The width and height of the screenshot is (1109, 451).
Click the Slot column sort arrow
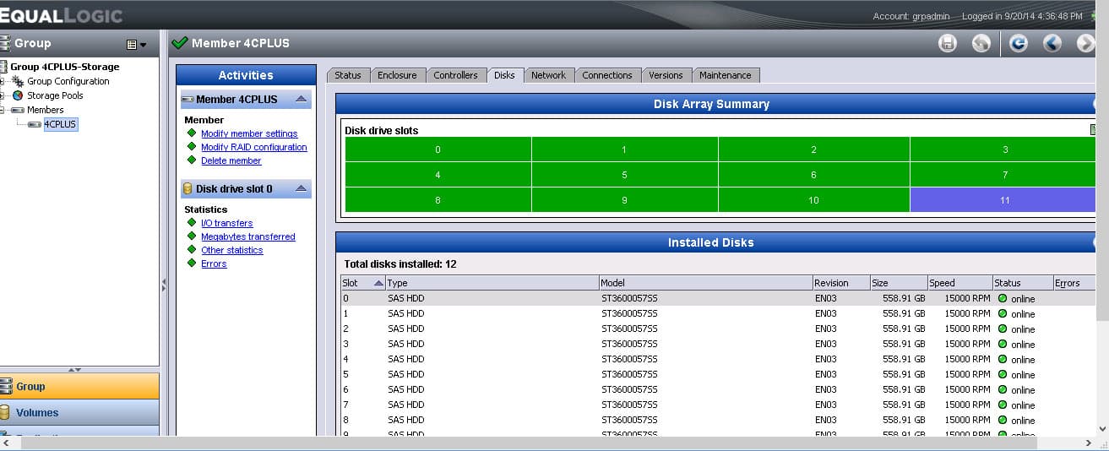378,283
